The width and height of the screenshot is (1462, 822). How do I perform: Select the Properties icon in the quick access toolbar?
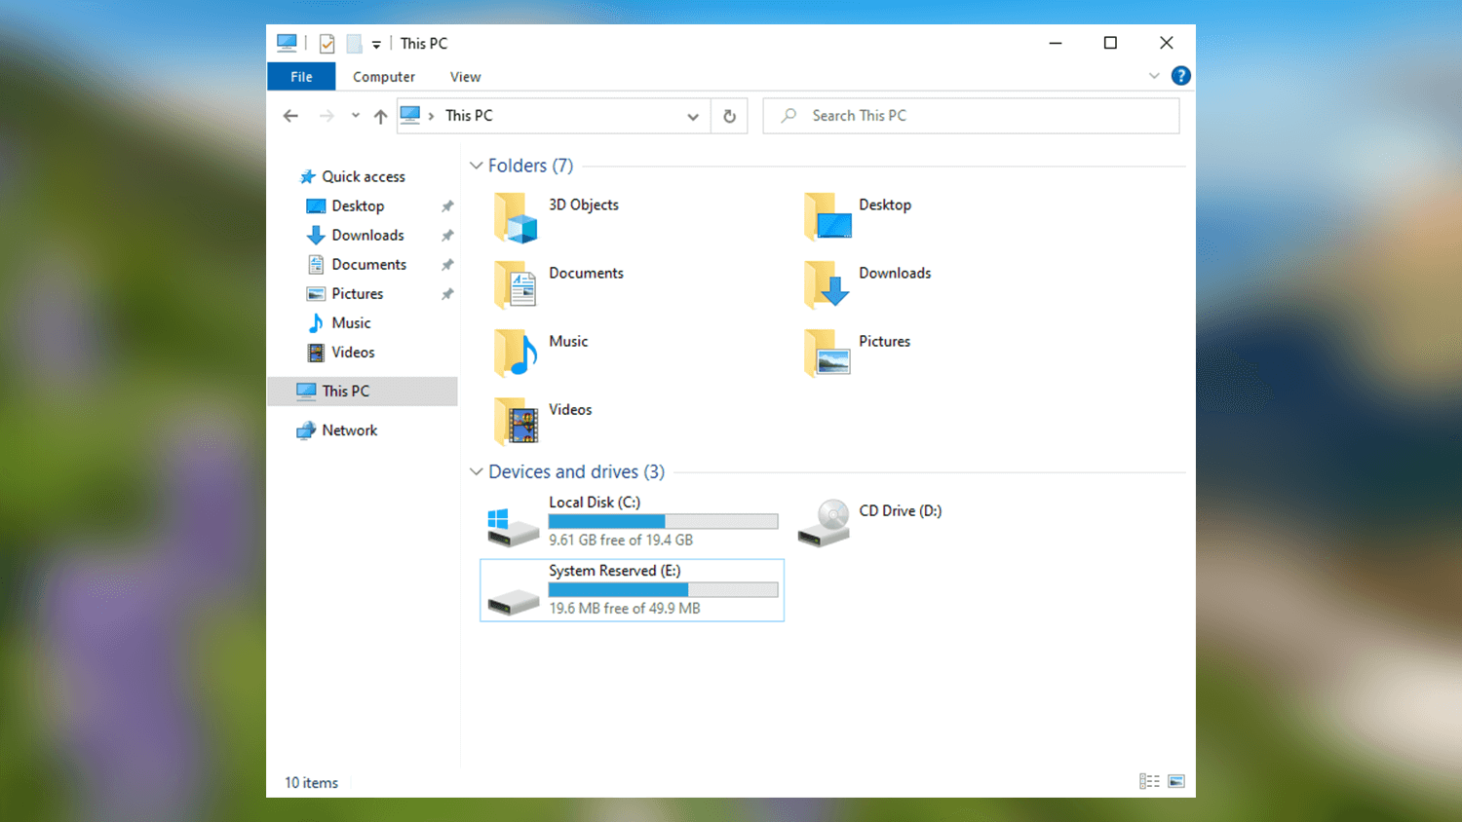(327, 43)
